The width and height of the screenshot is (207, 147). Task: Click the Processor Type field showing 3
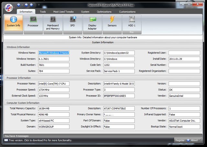point(119,90)
